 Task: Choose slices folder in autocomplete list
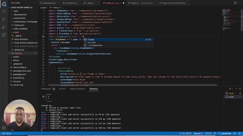(x=118, y=40)
